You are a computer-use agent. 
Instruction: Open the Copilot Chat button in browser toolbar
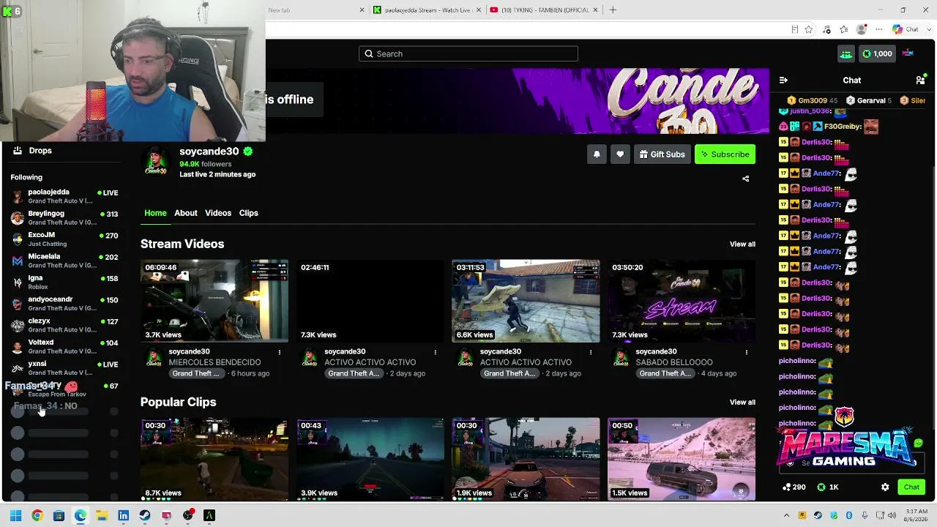click(x=906, y=29)
